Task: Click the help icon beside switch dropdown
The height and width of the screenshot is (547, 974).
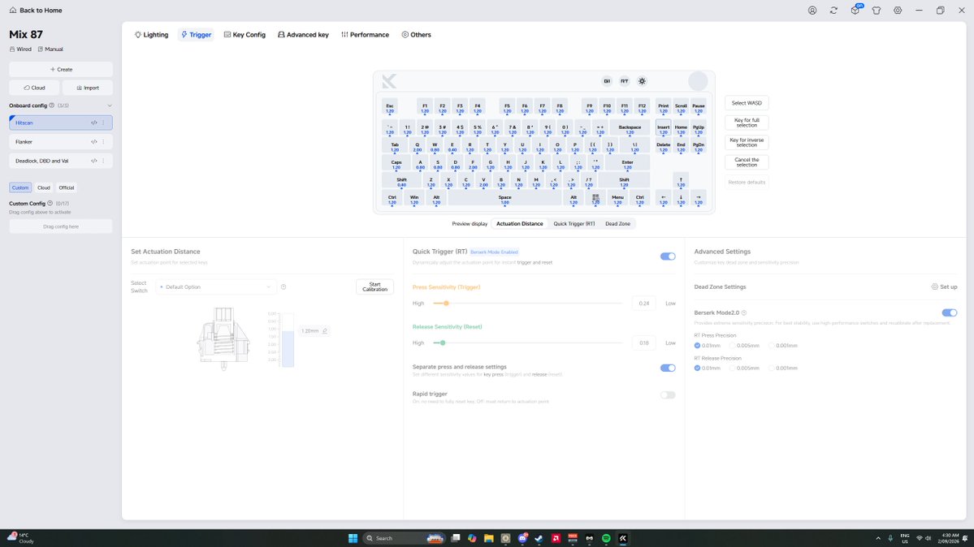Action: pyautogui.click(x=284, y=286)
